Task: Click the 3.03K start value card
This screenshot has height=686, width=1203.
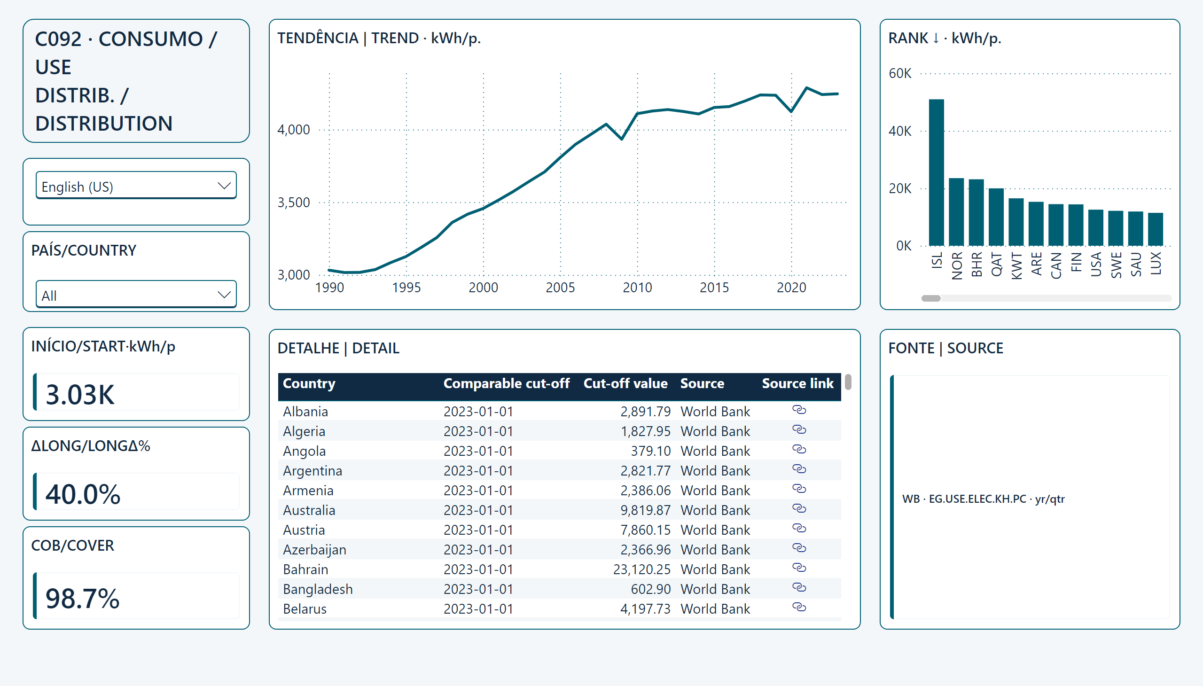Action: click(x=136, y=392)
